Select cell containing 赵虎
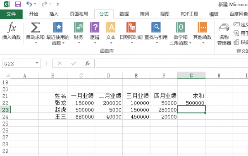This screenshot has height=156, width=248. click(53, 109)
